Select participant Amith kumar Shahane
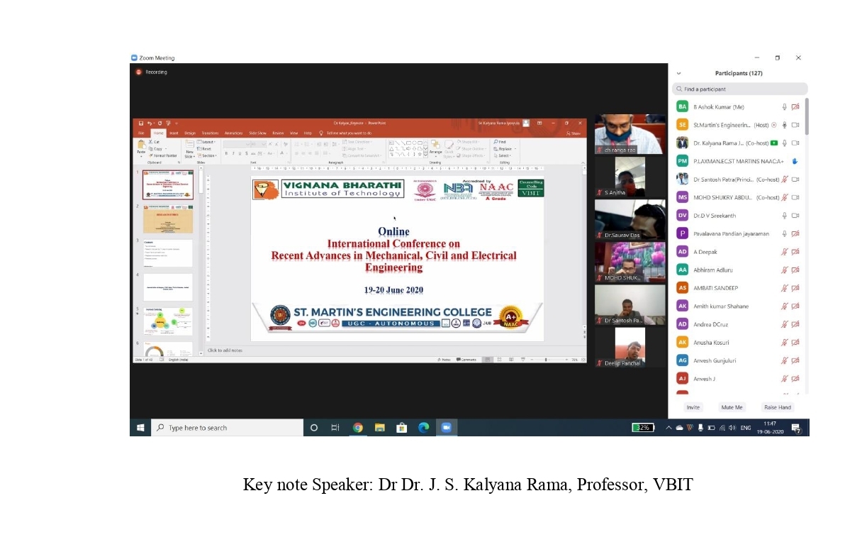Viewport: 845px width, 547px height. pos(738,306)
